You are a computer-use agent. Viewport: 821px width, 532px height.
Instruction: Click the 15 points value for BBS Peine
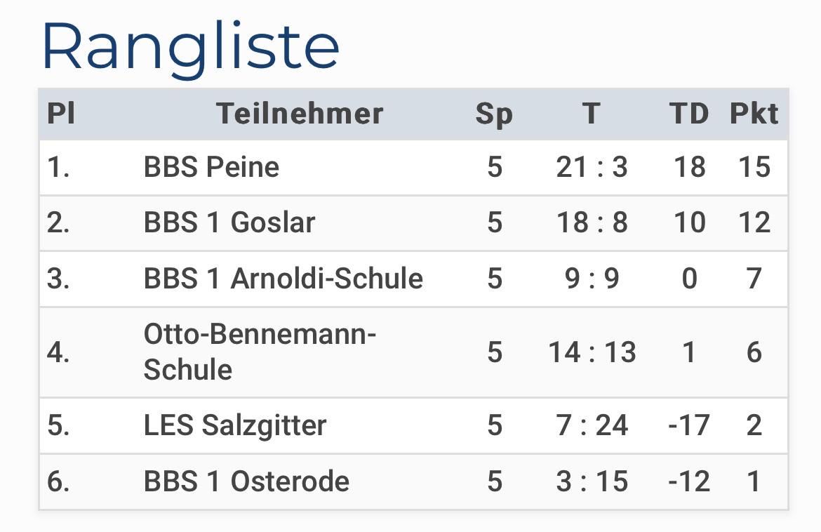754,168
